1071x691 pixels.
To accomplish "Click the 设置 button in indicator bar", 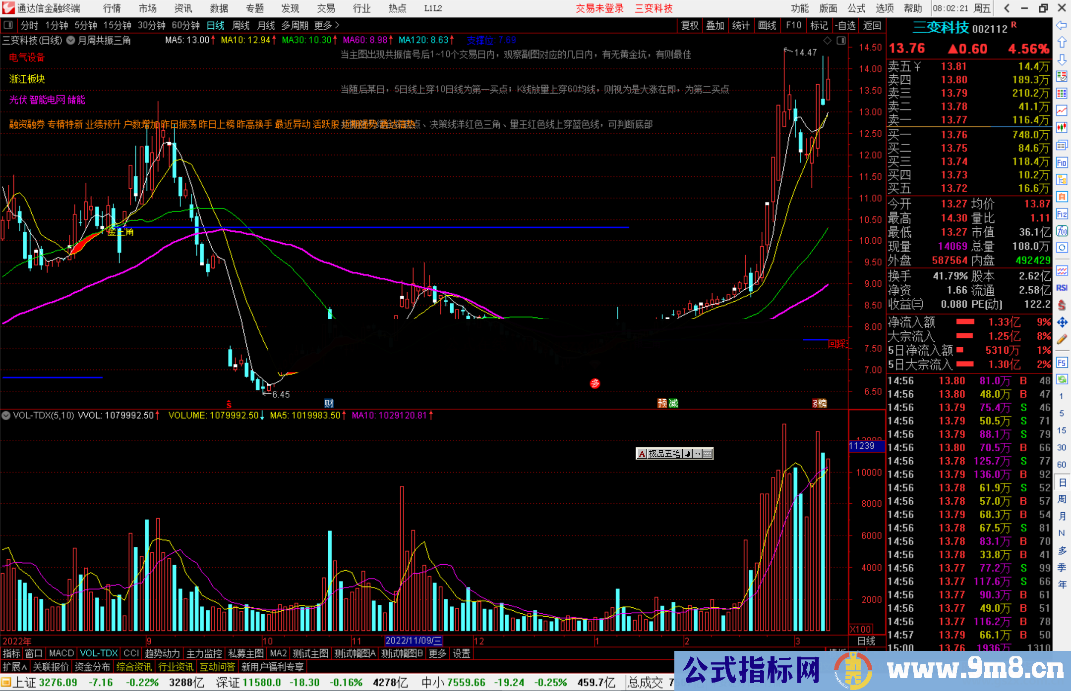I will click(461, 653).
